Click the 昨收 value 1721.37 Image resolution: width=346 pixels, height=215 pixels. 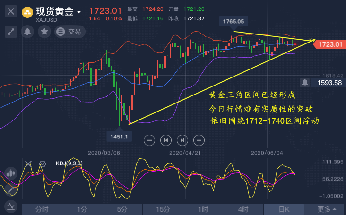[194, 18]
